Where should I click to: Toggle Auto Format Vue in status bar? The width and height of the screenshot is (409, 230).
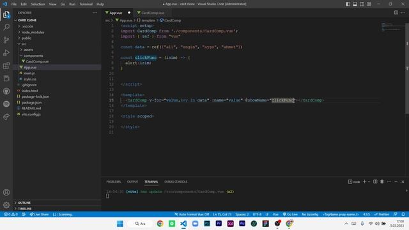[x=192, y=214]
